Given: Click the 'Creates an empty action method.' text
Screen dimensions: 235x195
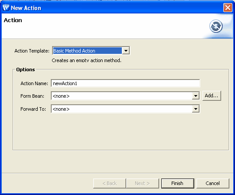Looking at the screenshot, I should click(86, 60).
